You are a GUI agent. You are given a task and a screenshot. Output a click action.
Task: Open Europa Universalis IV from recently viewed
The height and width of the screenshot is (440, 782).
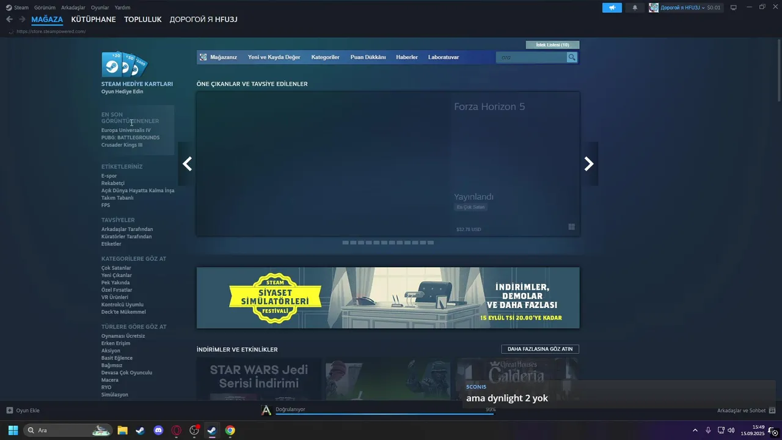[x=126, y=130]
